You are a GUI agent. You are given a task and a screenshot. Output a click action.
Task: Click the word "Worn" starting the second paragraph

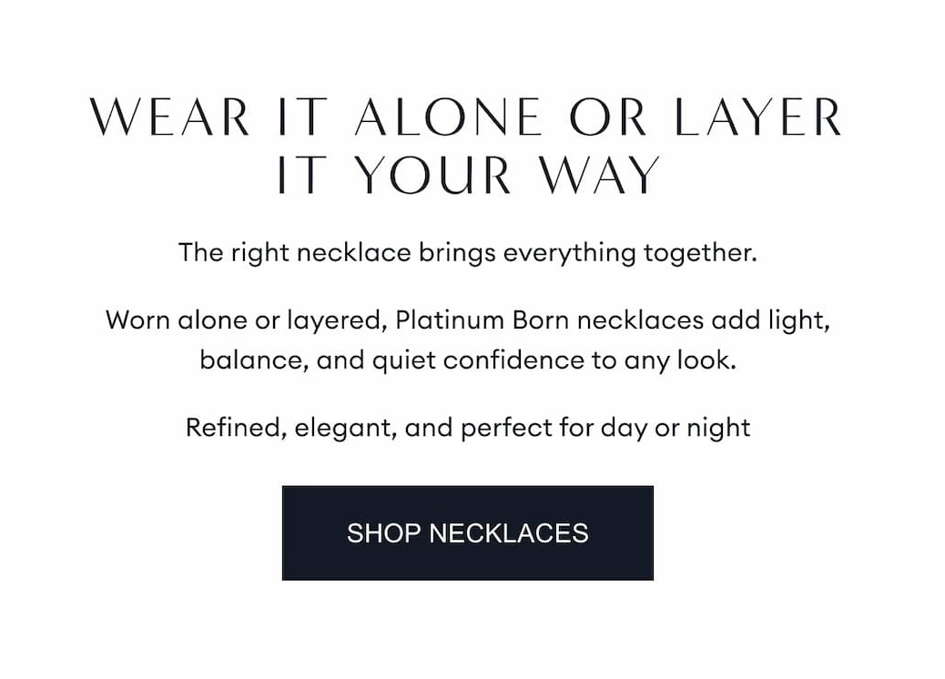pyautogui.click(x=137, y=320)
